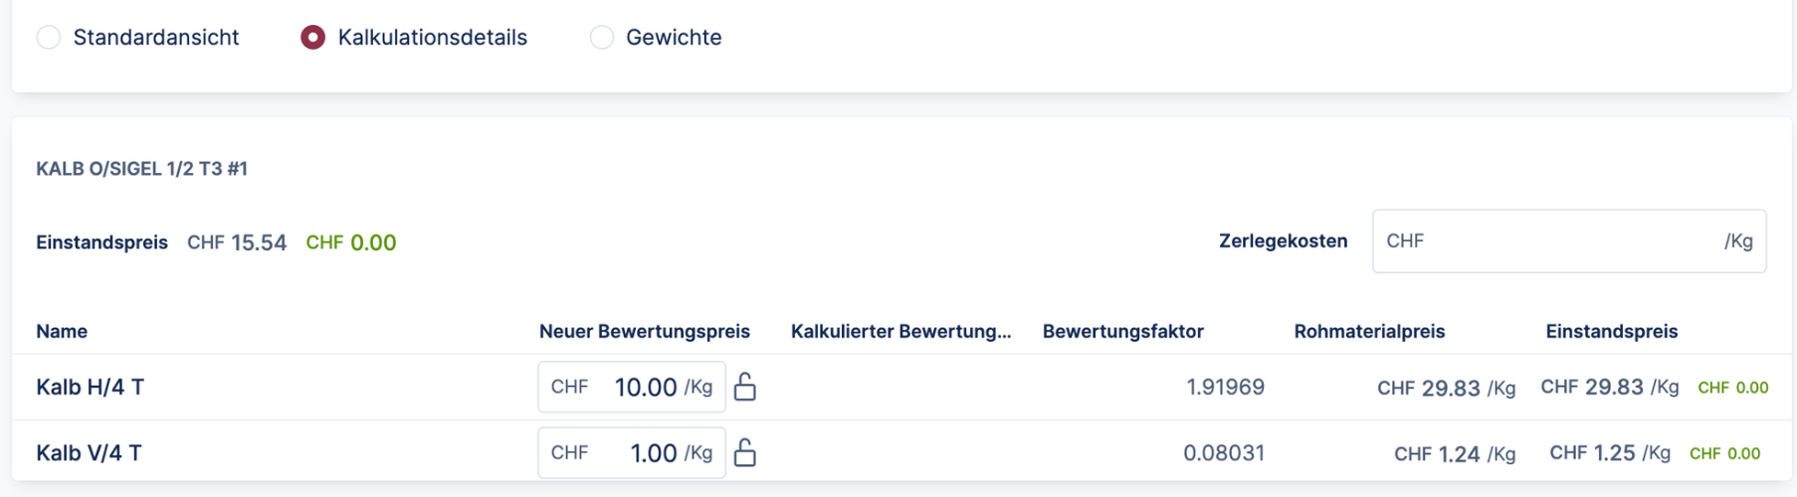Image resolution: width=1797 pixels, height=497 pixels.
Task: Click the truncated Kalkulierter Bewertung... column header
Action: click(x=900, y=331)
